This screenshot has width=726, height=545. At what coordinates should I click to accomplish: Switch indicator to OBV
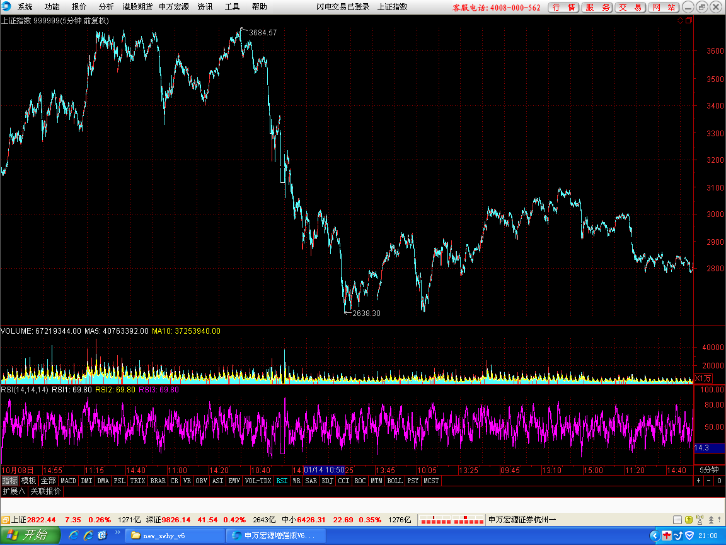tap(202, 481)
